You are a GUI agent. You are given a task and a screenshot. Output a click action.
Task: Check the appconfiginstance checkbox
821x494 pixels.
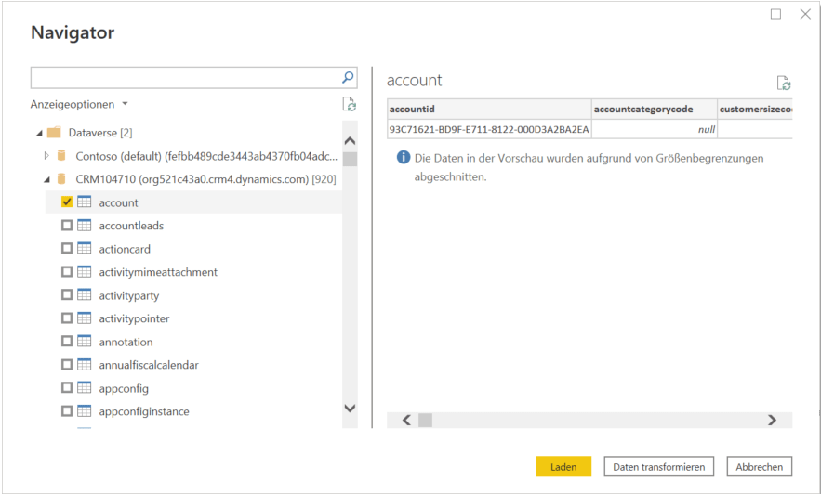click(67, 410)
